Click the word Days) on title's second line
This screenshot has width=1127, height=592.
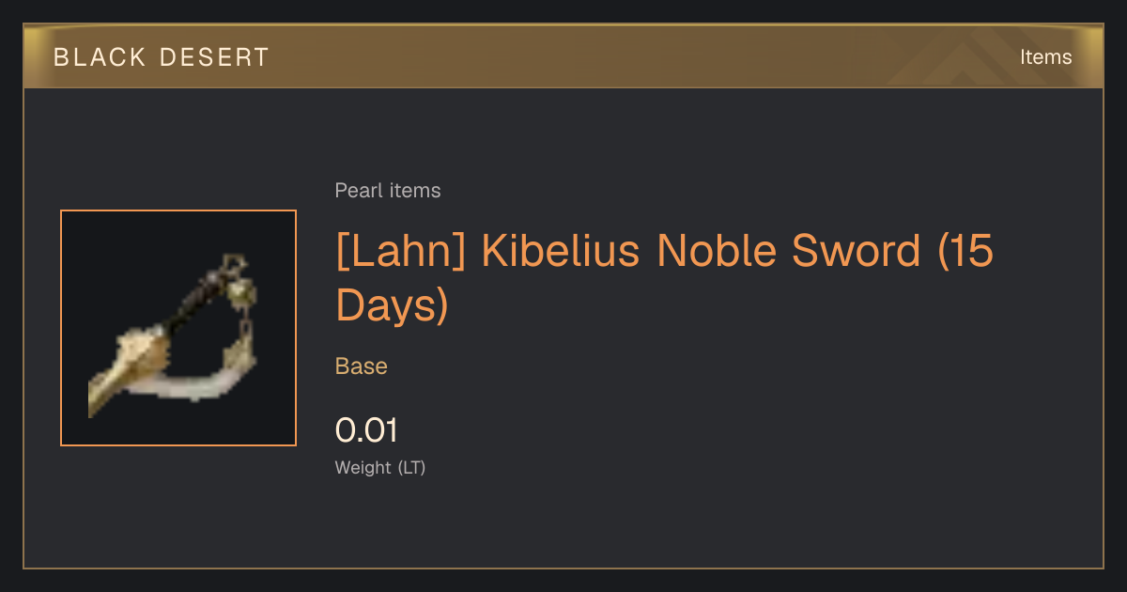click(x=392, y=305)
